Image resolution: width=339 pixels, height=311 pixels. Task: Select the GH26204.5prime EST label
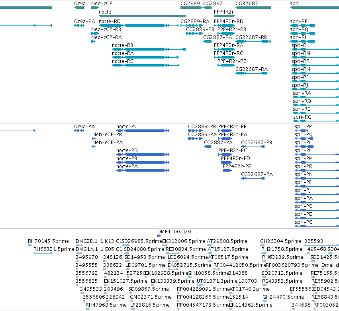[280, 241]
